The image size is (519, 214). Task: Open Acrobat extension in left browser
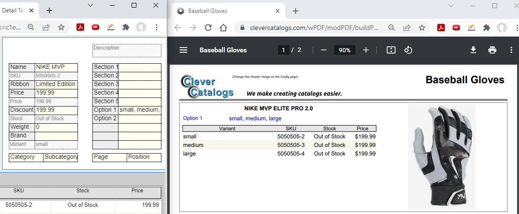80,27
